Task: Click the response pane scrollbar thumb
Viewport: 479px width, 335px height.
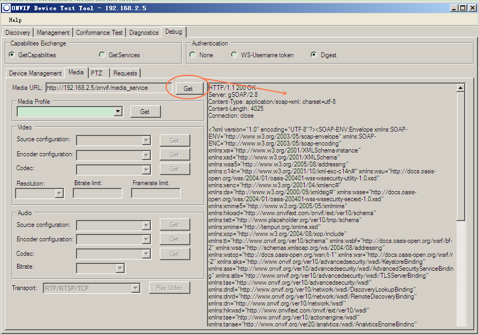Action: click(x=460, y=156)
